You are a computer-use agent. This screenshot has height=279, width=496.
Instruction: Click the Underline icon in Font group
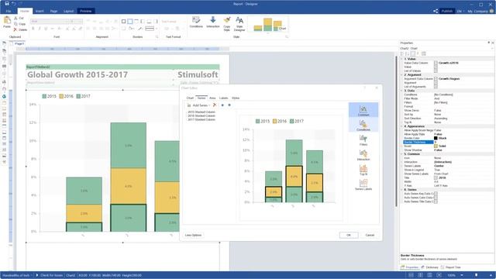pos(46,29)
